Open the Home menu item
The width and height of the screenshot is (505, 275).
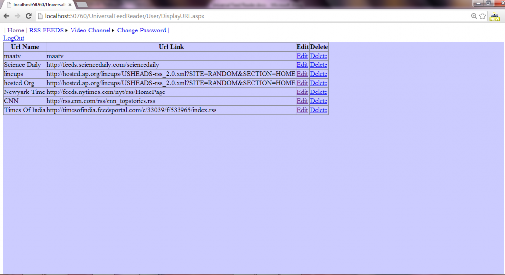16,30
